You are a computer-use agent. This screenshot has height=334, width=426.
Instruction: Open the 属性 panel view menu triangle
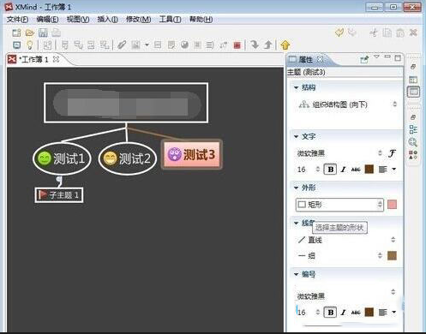(x=377, y=57)
